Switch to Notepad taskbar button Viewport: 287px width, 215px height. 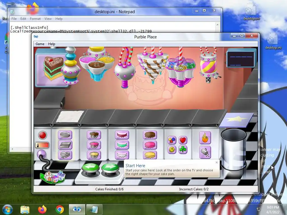[x=94, y=209]
